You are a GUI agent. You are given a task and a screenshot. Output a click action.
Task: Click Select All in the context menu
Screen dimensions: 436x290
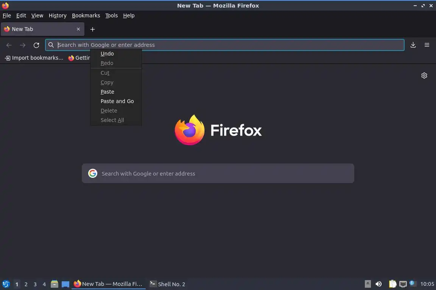point(116,120)
